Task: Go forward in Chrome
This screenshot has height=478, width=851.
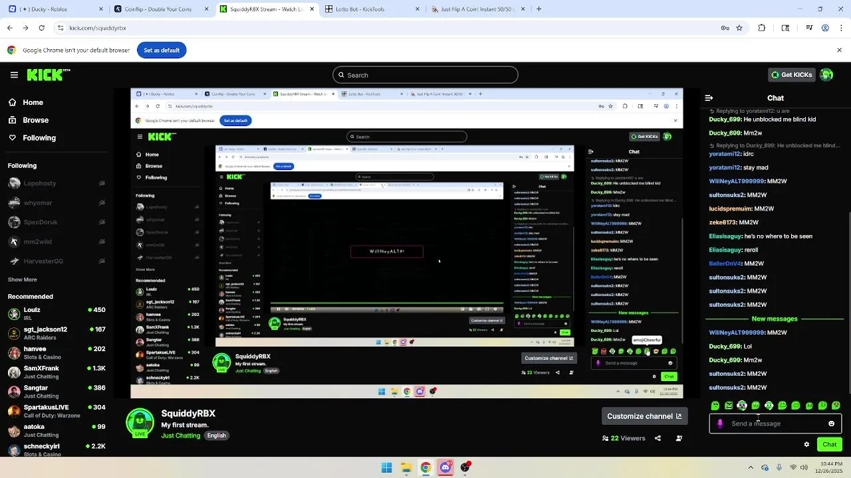Action: click(25, 28)
